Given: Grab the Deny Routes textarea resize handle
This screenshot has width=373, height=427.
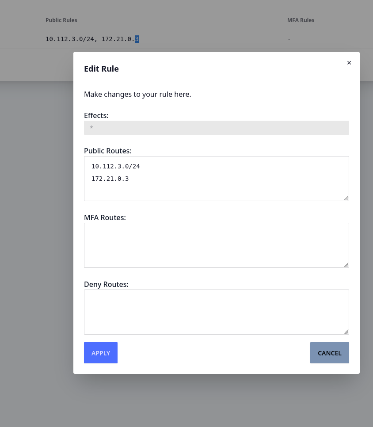Looking at the screenshot, I should tap(346, 332).
